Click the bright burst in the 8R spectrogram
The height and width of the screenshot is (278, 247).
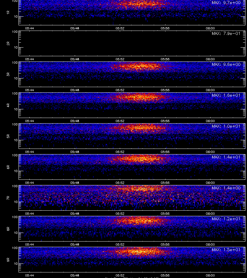point(140,221)
